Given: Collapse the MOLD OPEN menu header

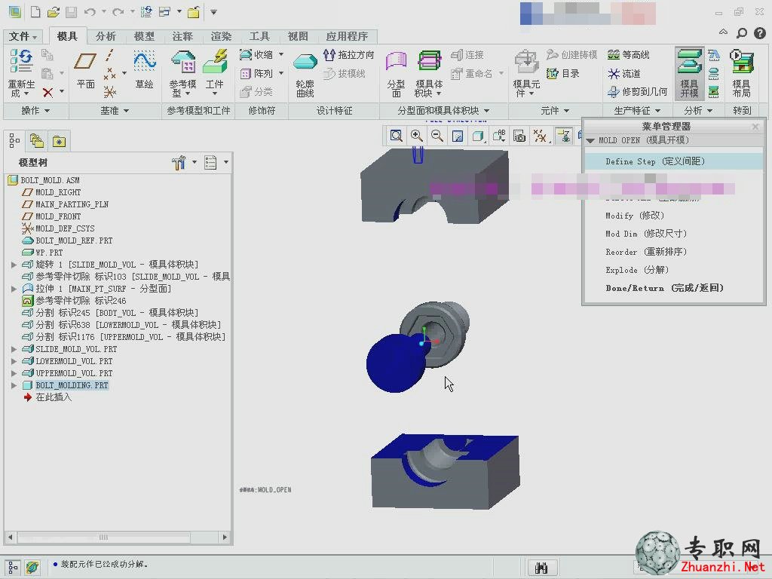Looking at the screenshot, I should click(x=590, y=140).
